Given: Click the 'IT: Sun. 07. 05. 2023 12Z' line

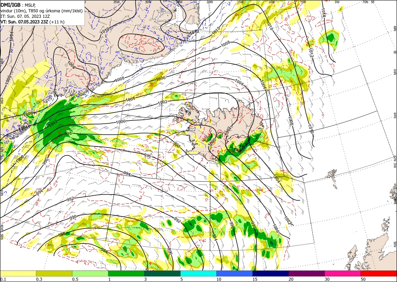Looking at the screenshot, I should [x=25, y=16].
